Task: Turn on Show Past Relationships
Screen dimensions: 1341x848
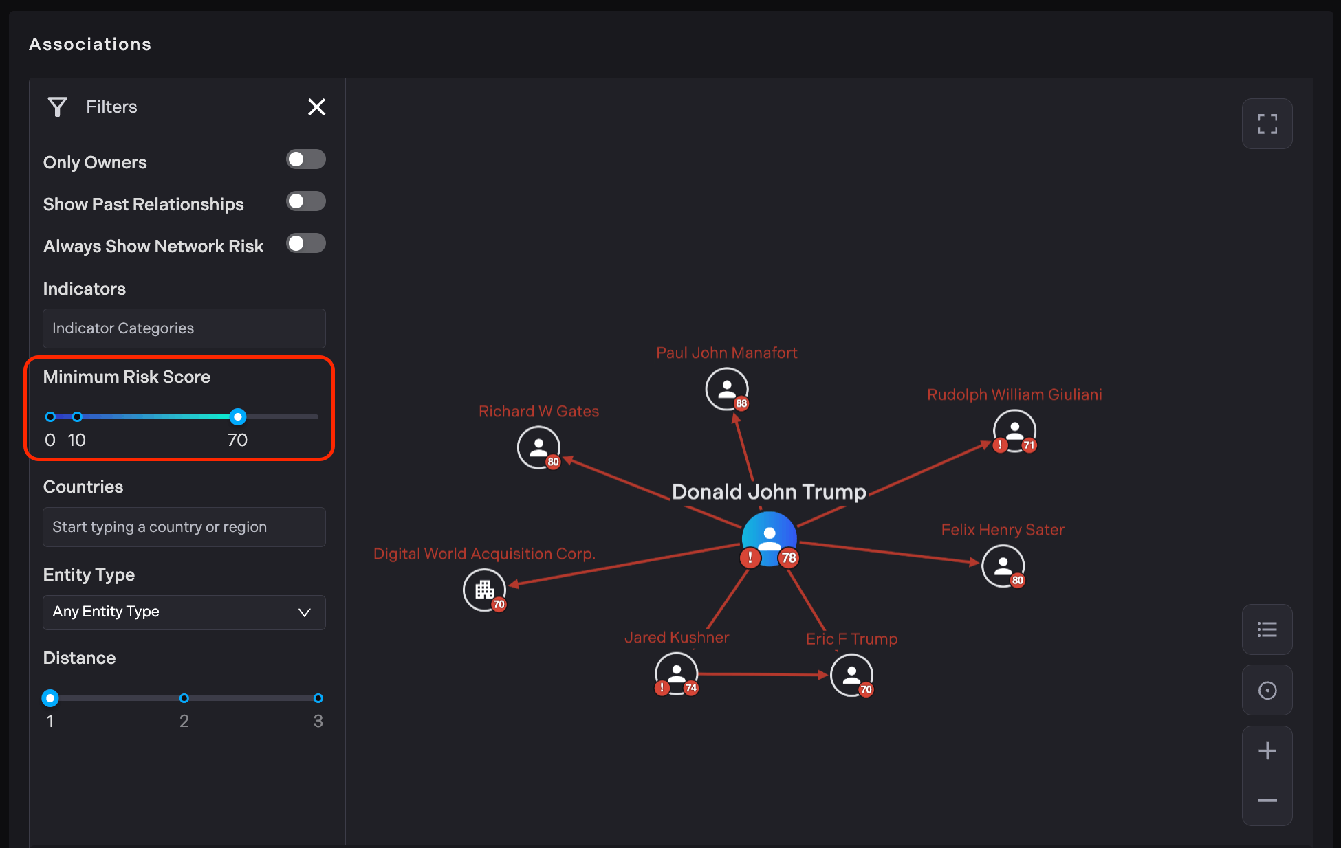Action: (x=305, y=201)
